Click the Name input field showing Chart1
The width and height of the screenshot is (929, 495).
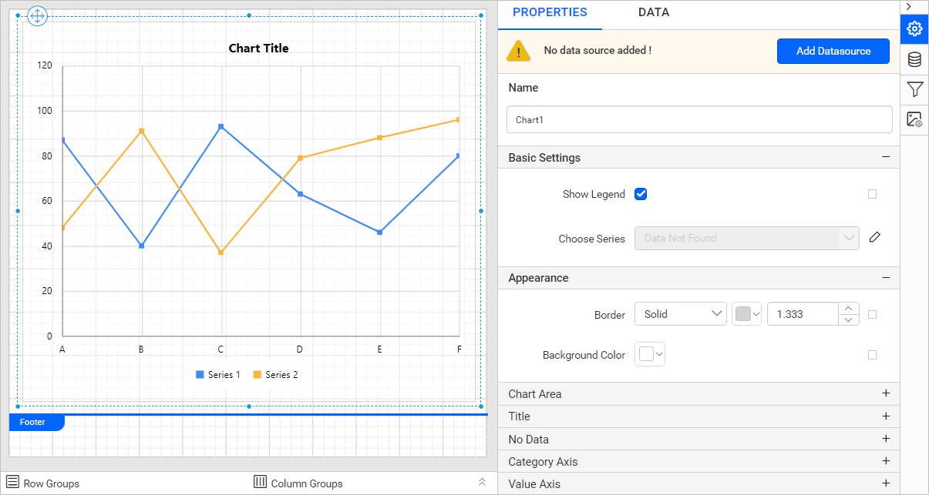pos(698,119)
